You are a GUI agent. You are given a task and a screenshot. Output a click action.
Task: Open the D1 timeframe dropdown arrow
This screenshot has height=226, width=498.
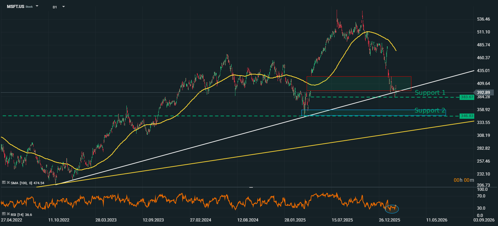[63, 7]
